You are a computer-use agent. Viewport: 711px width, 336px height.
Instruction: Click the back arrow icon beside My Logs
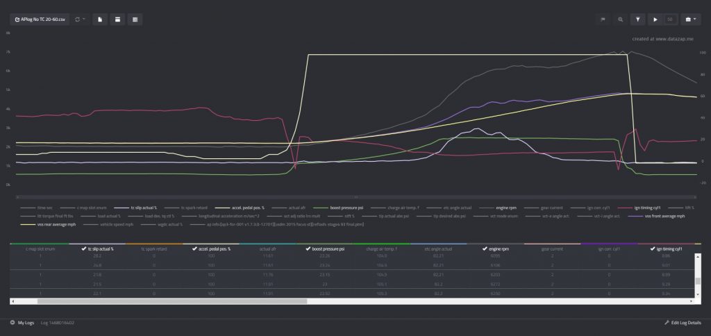[x=12, y=323]
